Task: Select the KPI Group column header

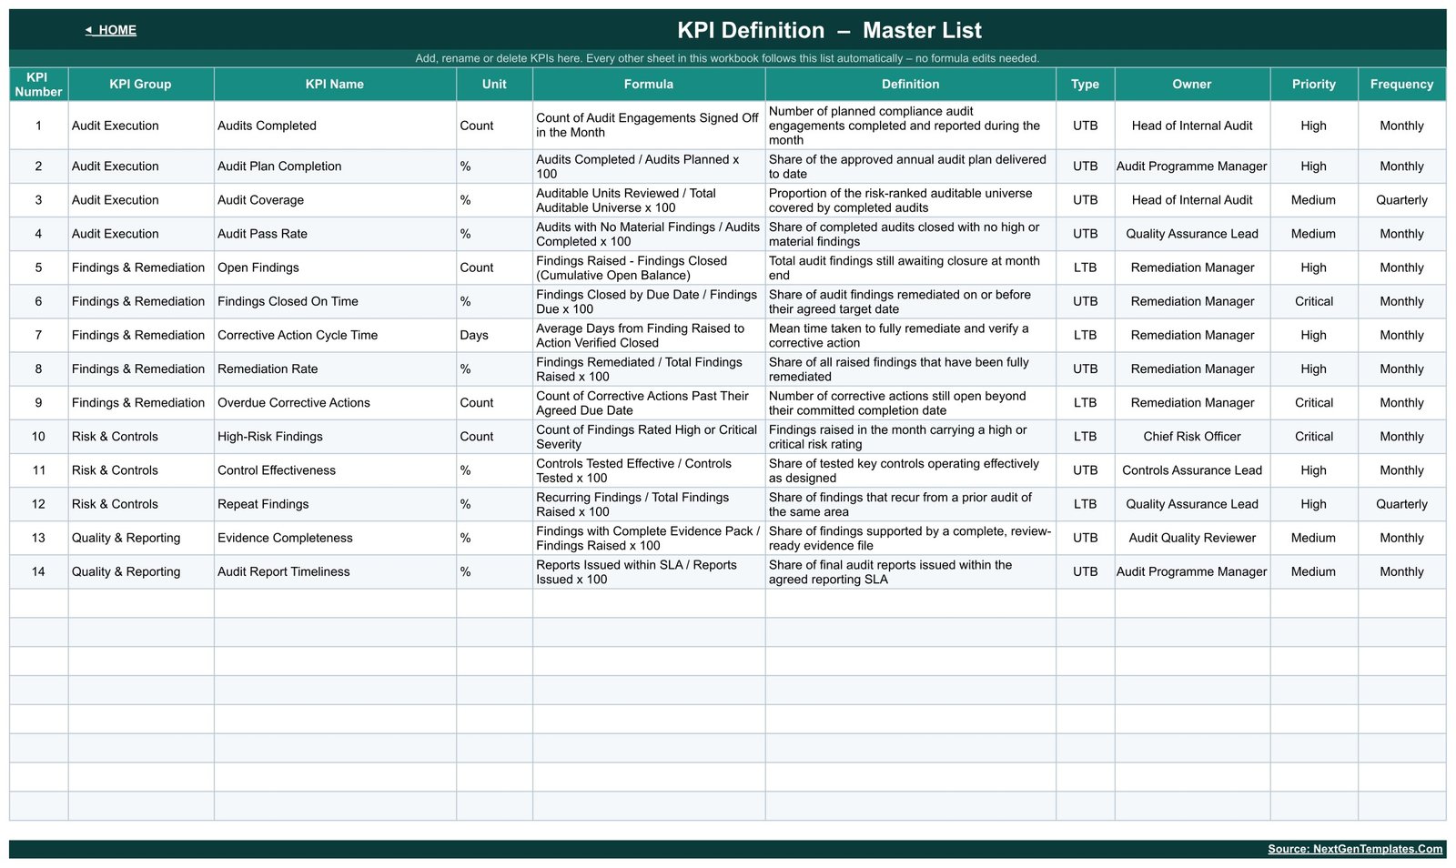Action: pos(141,84)
